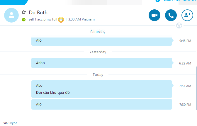Click the 7:30 PM Alo message bubble
The width and height of the screenshot is (197, 126).
click(x=101, y=104)
